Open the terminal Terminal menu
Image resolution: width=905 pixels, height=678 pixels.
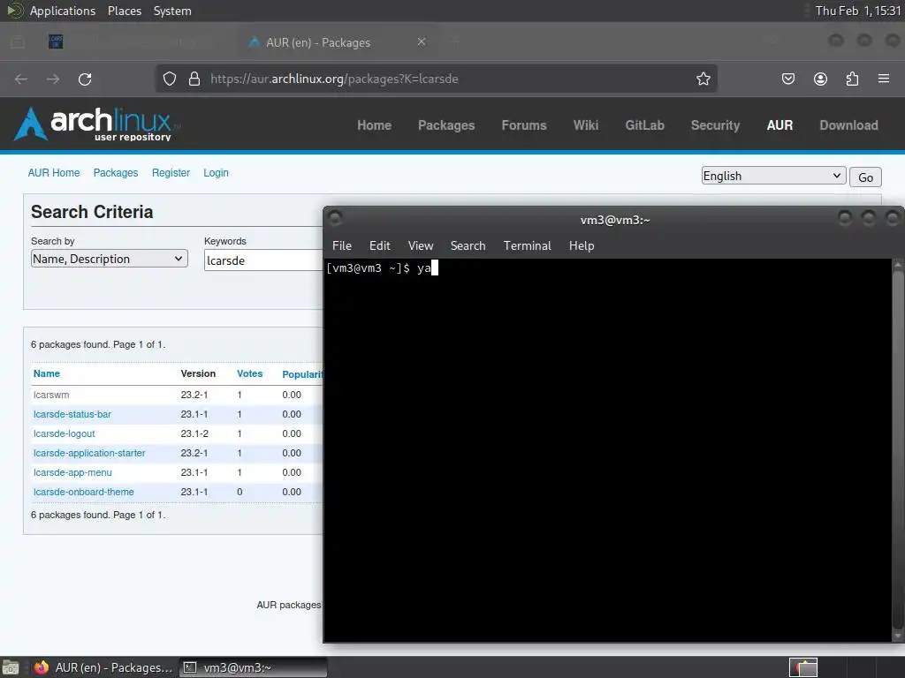click(528, 245)
